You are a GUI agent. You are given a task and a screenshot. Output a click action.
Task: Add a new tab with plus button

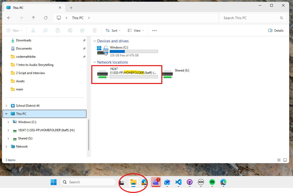[x=71, y=8]
